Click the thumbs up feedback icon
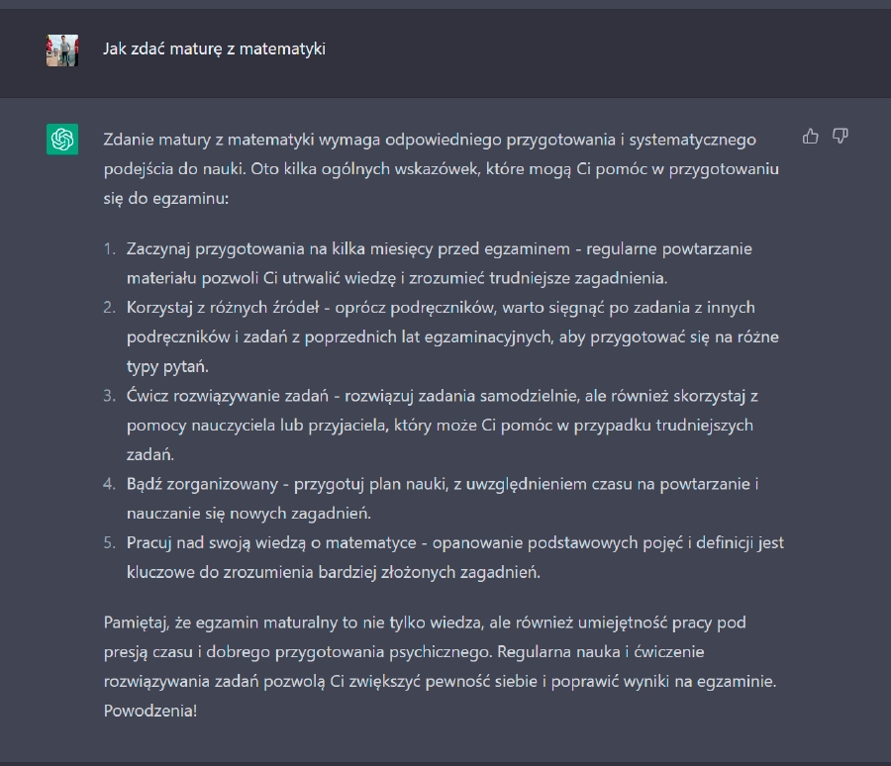Screen dimensions: 891x766 [810, 137]
